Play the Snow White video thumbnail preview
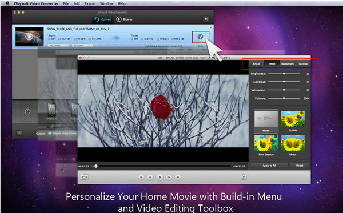This screenshot has width=343, height=213. point(29,37)
